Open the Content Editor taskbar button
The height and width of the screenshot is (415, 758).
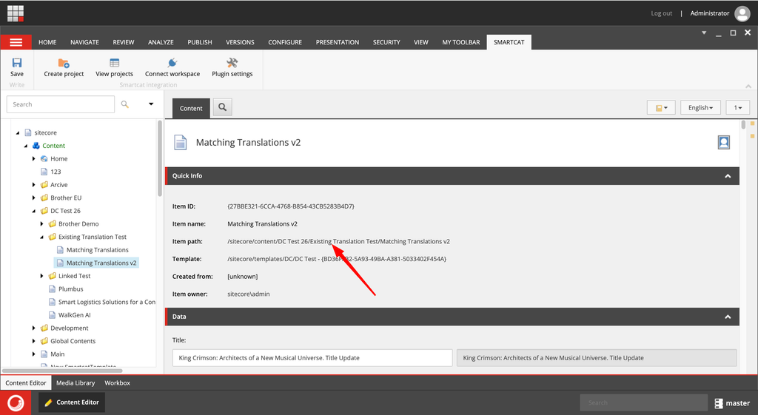pyautogui.click(x=72, y=402)
